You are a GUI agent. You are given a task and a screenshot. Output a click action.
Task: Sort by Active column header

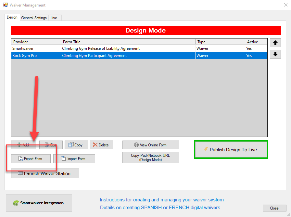tap(256, 42)
